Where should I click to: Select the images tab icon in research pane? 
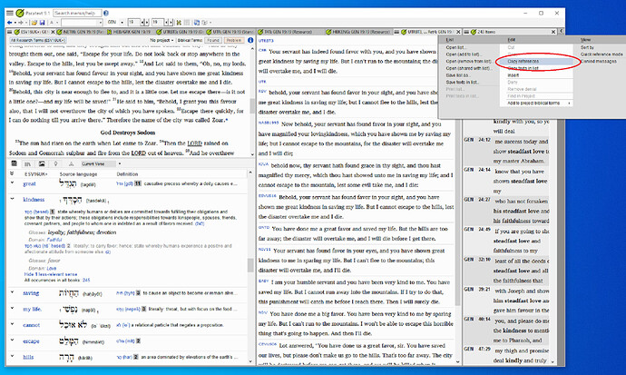42,164
